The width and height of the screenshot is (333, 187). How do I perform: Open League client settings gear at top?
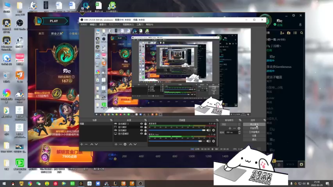[x=293, y=15]
